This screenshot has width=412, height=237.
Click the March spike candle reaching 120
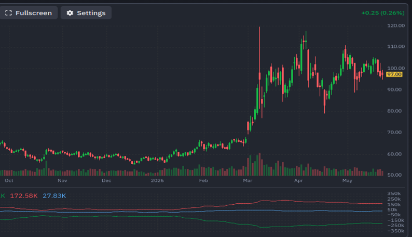click(x=259, y=68)
